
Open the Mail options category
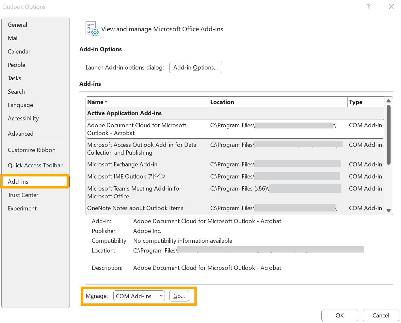point(36,38)
